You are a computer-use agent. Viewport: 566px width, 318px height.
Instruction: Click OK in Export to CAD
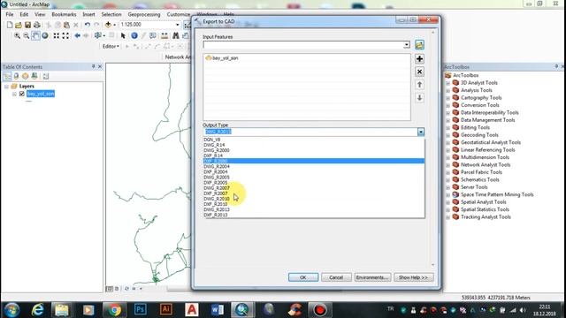[303, 277]
